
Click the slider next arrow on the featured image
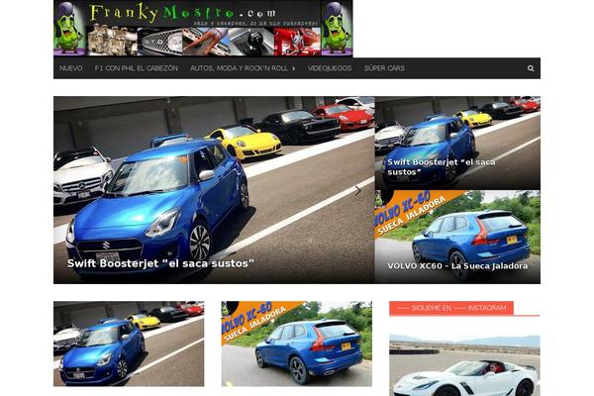point(358,191)
